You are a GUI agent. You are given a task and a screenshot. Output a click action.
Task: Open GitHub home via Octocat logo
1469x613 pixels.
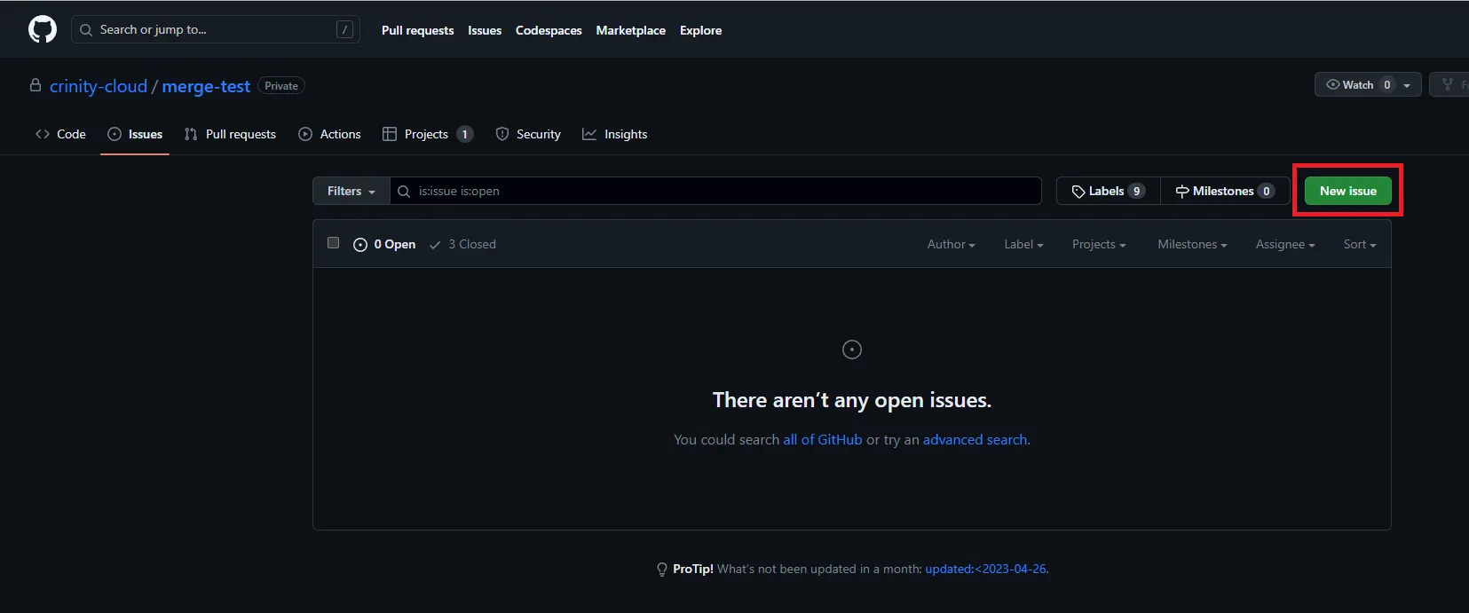(43, 29)
